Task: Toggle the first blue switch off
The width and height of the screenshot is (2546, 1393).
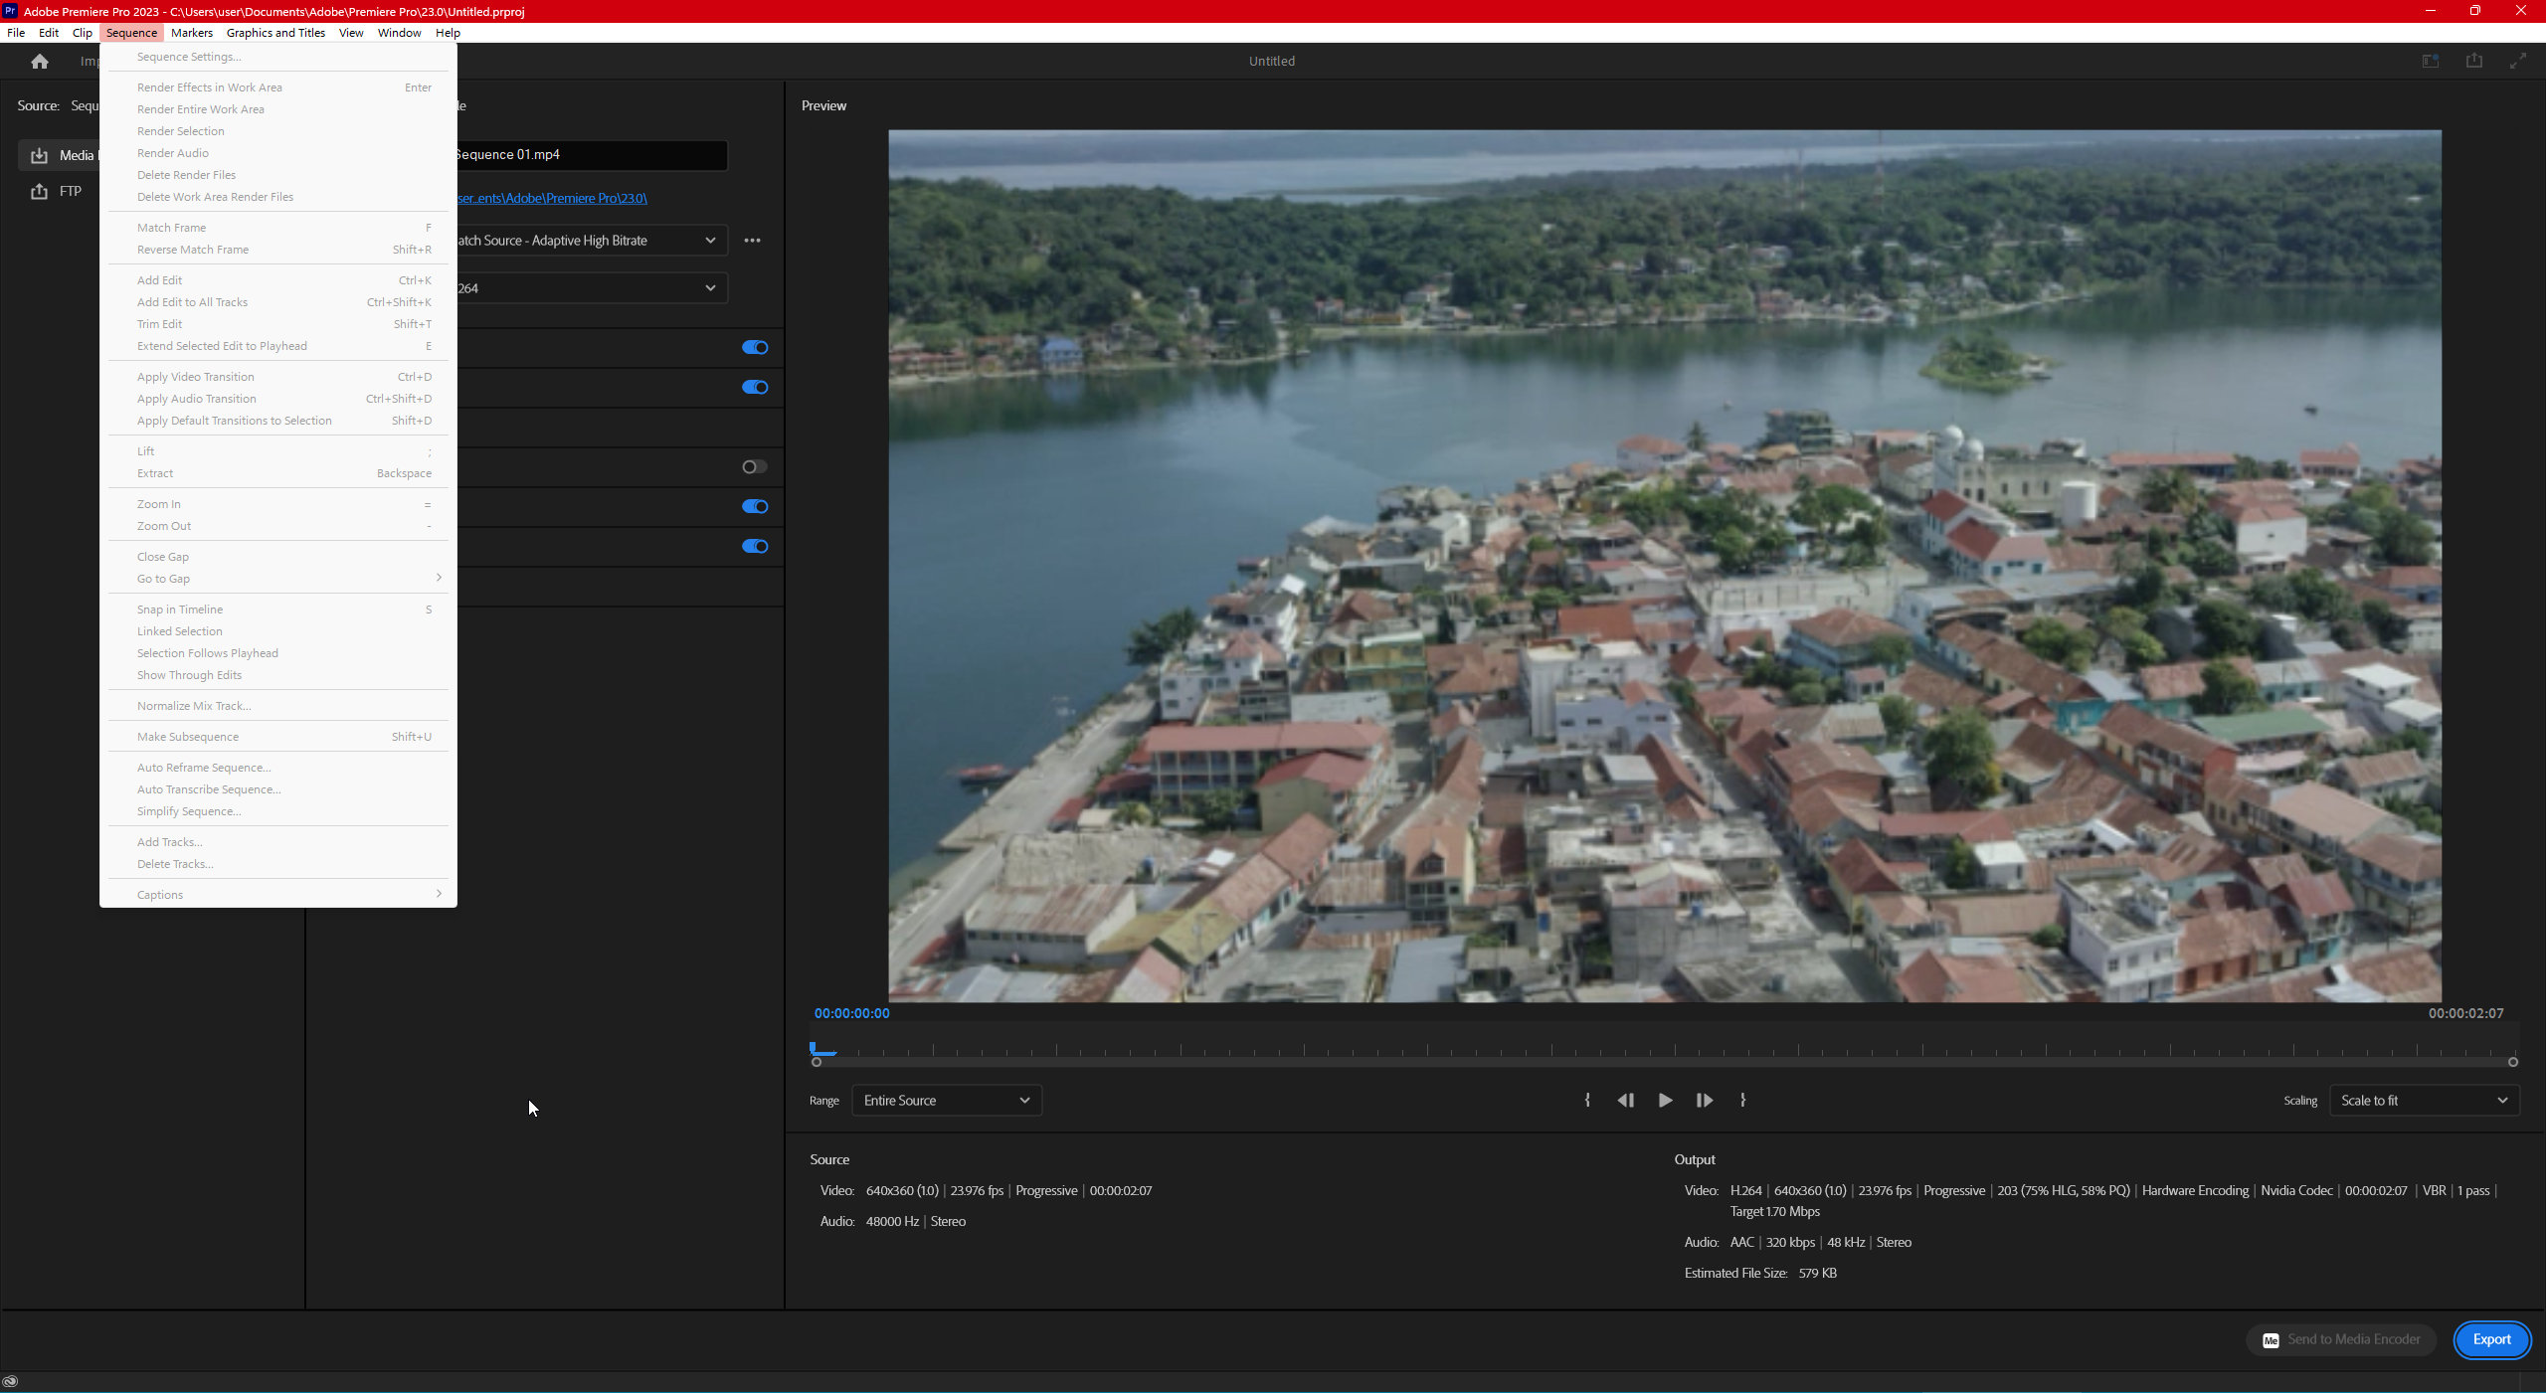Action: tap(755, 347)
